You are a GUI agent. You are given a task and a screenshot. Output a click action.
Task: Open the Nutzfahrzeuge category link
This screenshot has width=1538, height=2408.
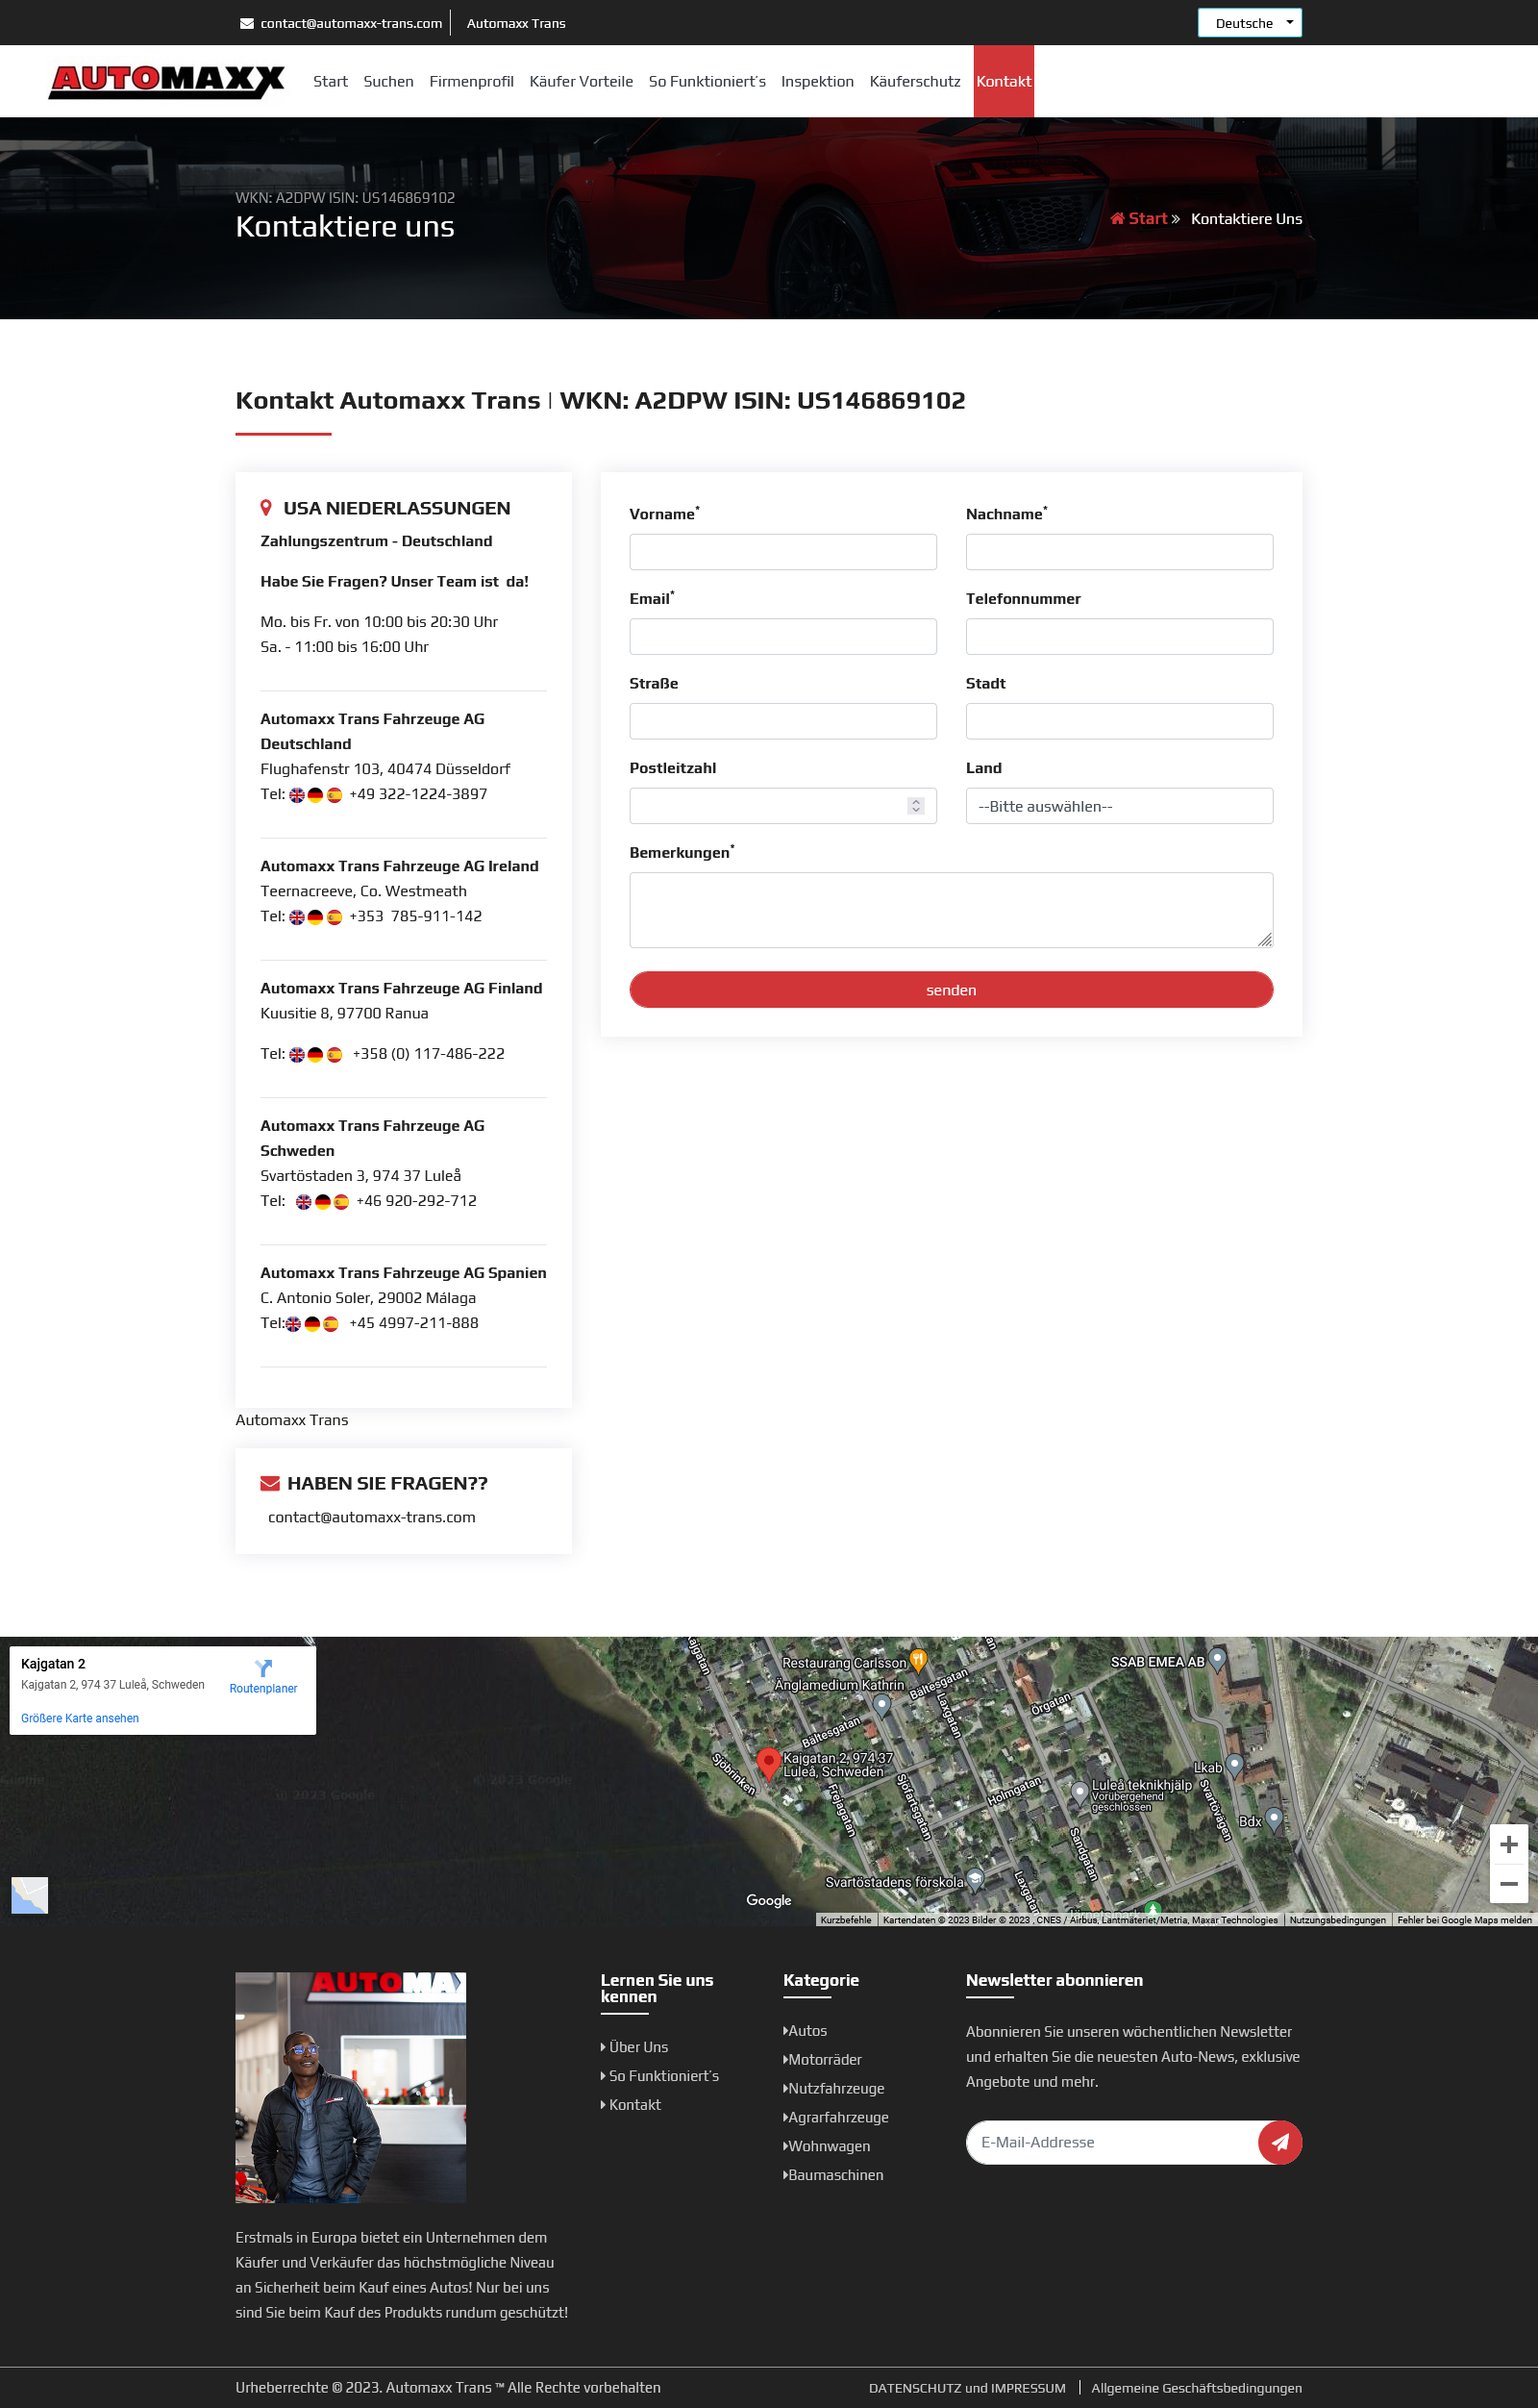[x=835, y=2089]
